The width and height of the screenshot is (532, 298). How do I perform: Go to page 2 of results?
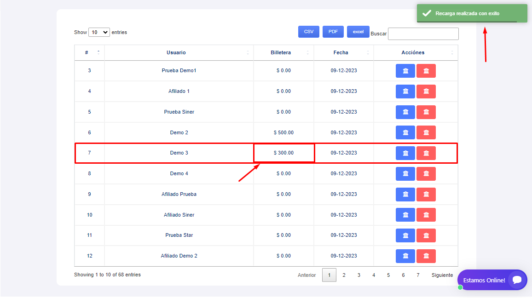(x=344, y=275)
